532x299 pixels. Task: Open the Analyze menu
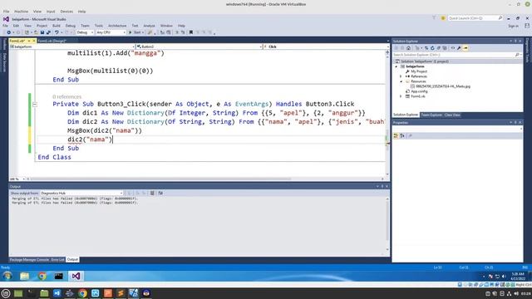pos(149,26)
